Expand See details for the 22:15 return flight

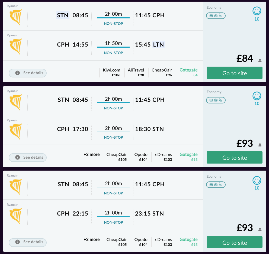tap(28, 242)
